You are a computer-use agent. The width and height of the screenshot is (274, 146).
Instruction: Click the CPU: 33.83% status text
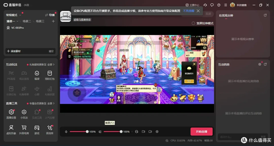[x=178, y=141]
